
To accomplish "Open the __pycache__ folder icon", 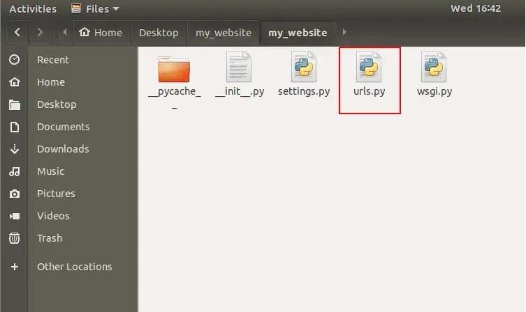I will coord(174,69).
